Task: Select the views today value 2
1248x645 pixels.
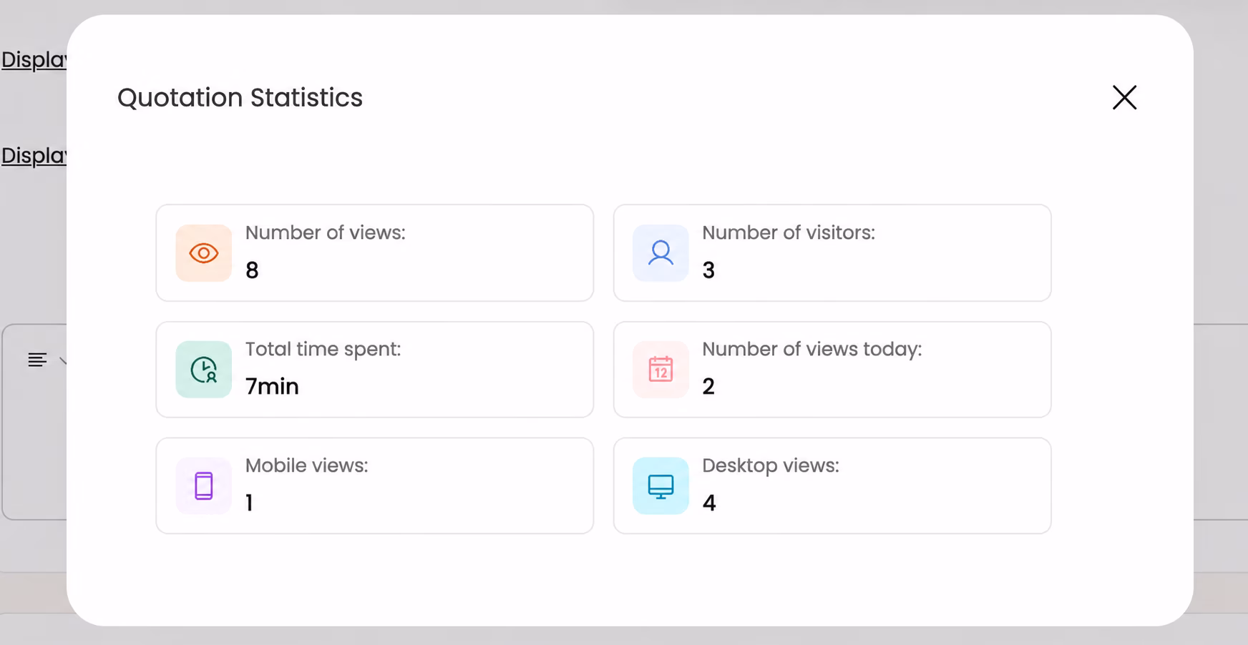Action: tap(708, 386)
